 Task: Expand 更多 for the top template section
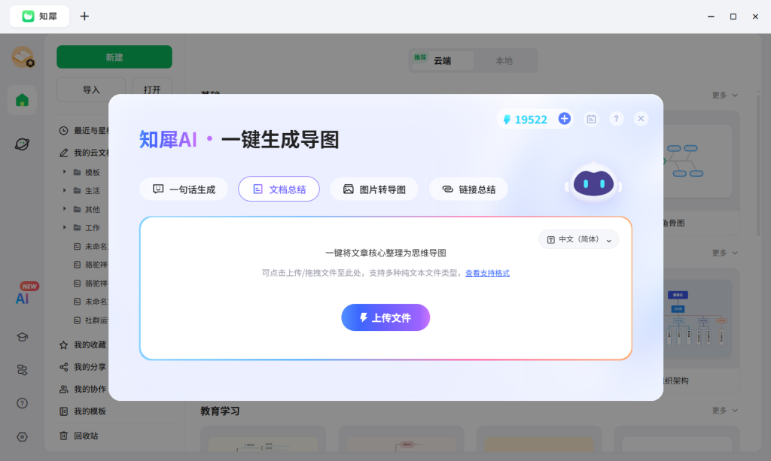tap(725, 96)
